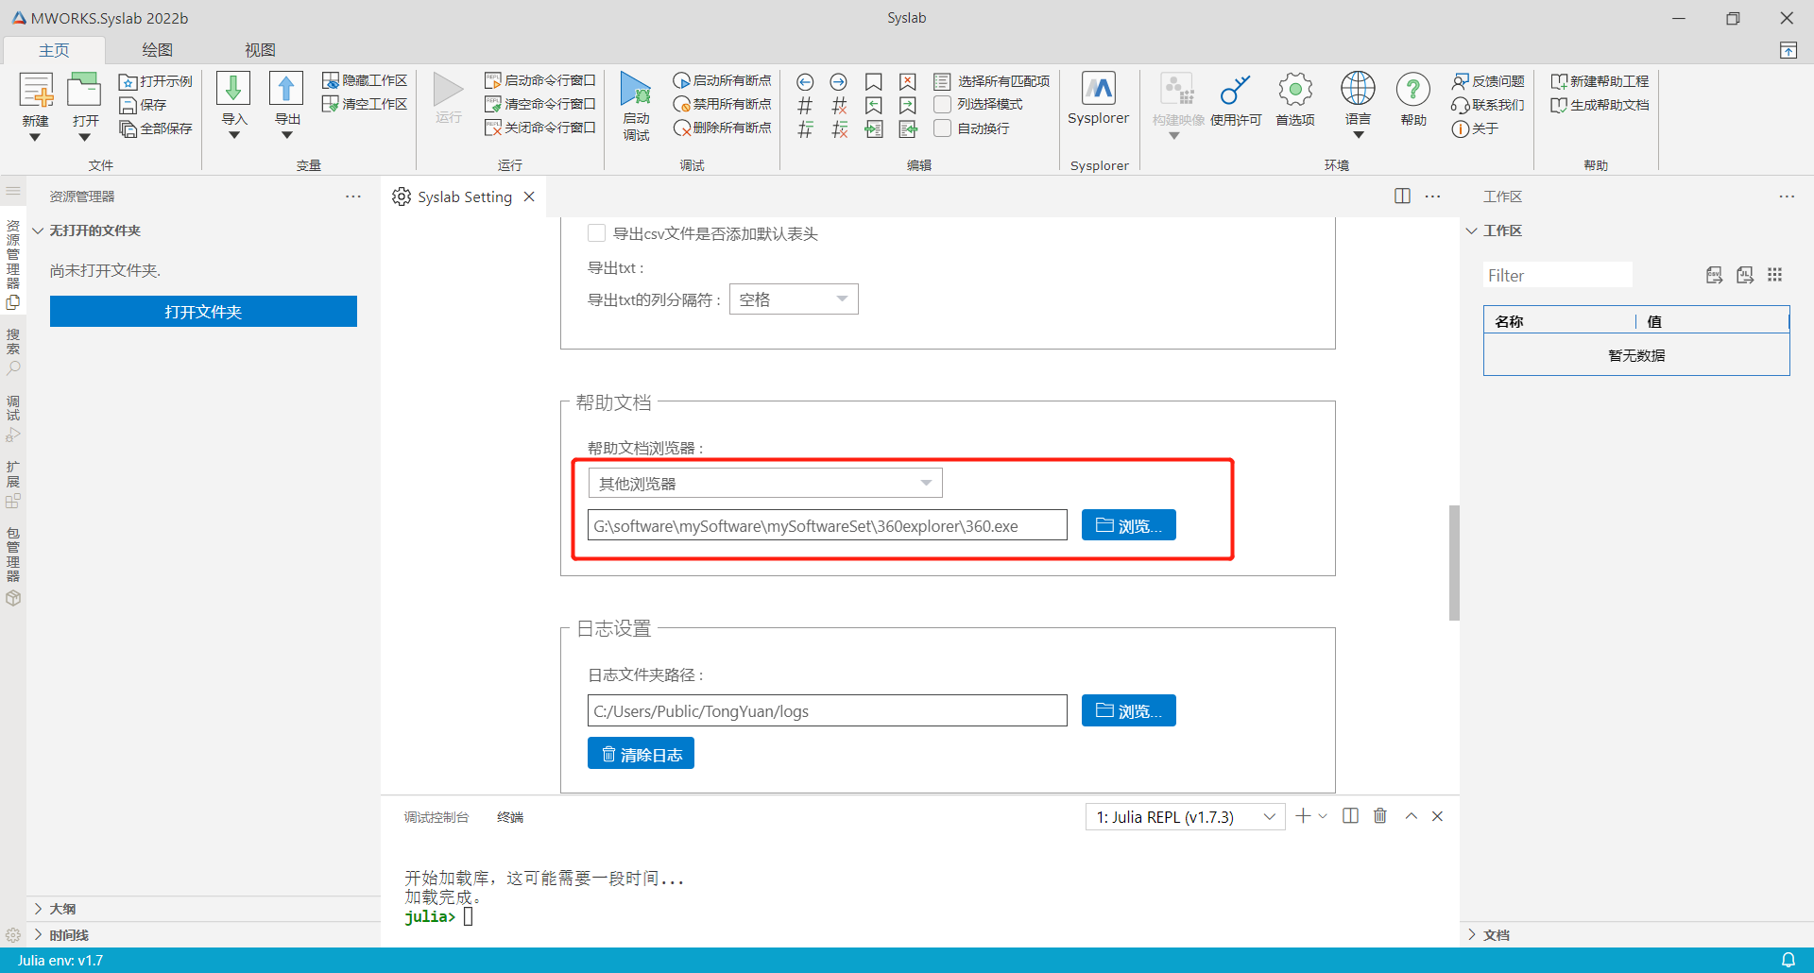The height and width of the screenshot is (973, 1814).
Task: Toggle 列选择模式 checkbox
Action: pos(942,104)
